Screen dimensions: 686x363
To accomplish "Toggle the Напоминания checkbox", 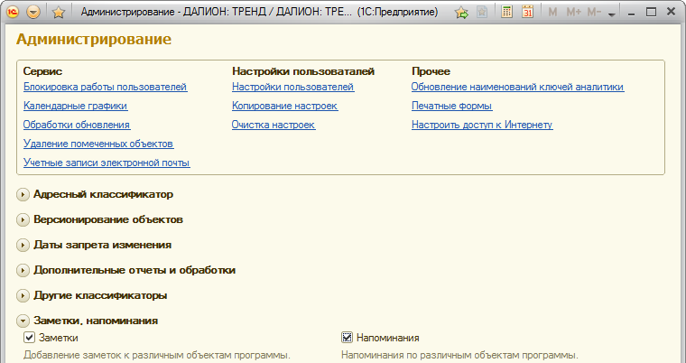I will (347, 338).
